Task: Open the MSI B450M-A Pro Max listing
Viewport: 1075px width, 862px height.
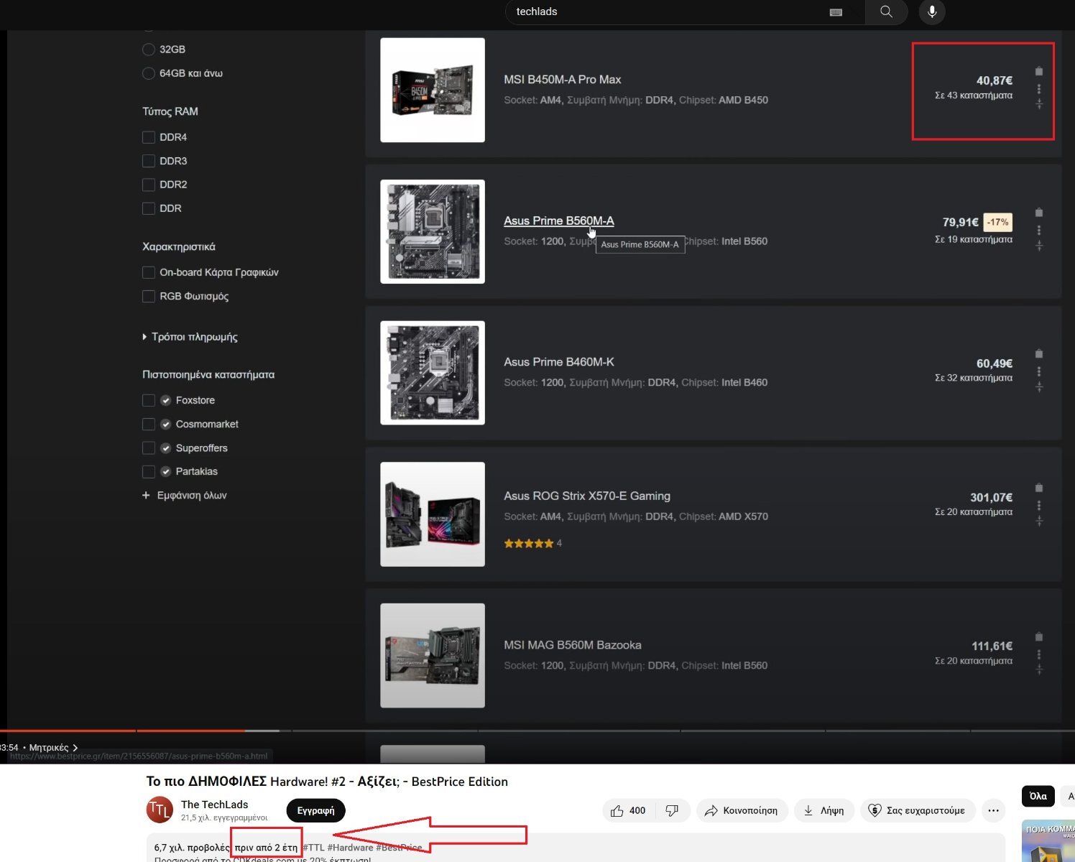Action: (563, 80)
